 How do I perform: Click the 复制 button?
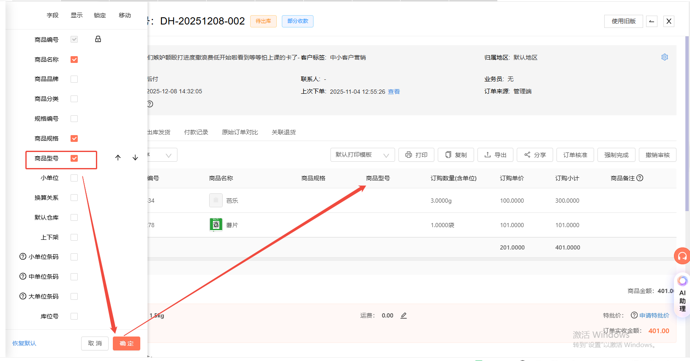coord(456,155)
